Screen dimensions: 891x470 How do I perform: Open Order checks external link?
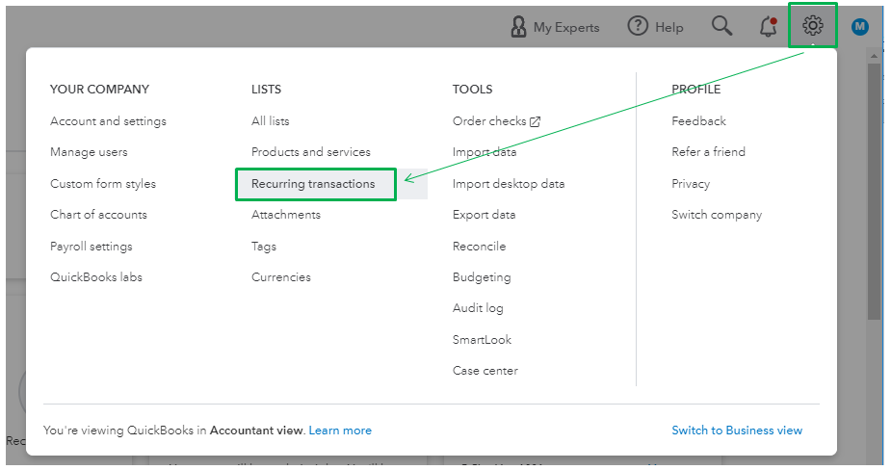[496, 121]
